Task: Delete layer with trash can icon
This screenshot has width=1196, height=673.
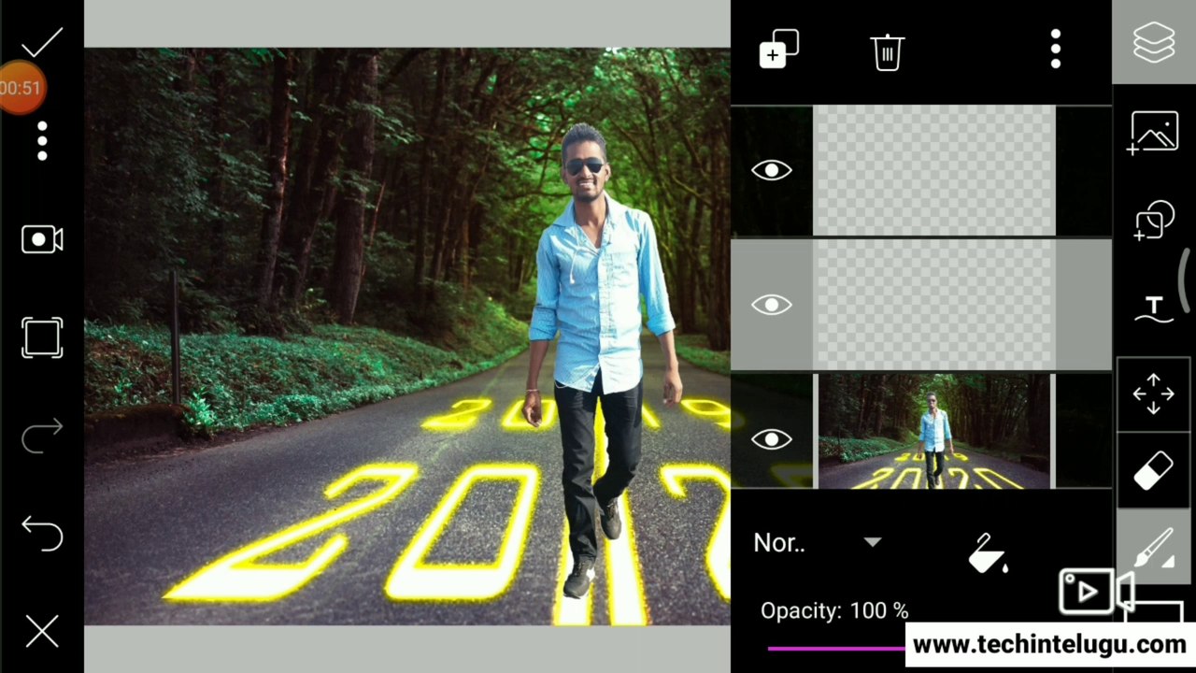Action: [887, 51]
